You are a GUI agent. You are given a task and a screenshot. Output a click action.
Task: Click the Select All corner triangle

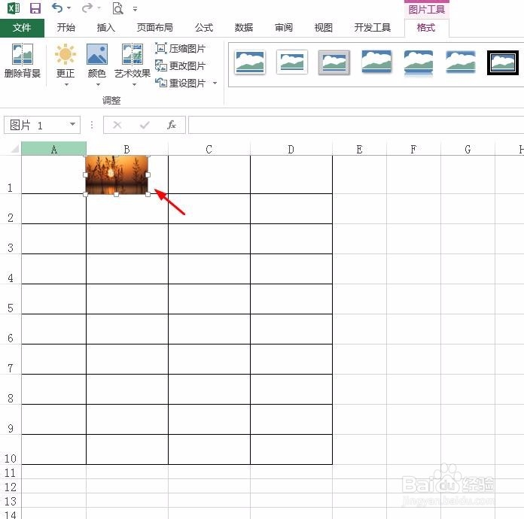pos(14,148)
